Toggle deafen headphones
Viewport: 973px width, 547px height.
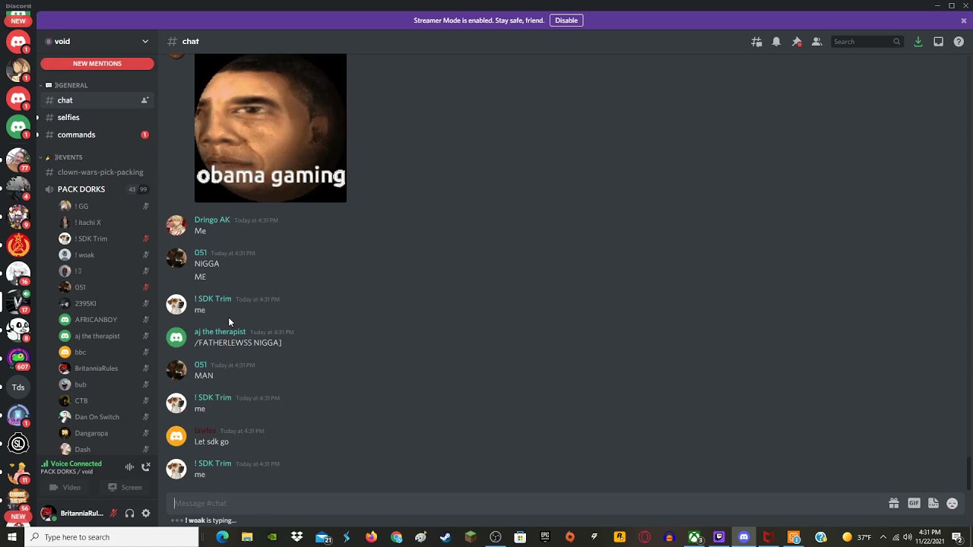129,514
